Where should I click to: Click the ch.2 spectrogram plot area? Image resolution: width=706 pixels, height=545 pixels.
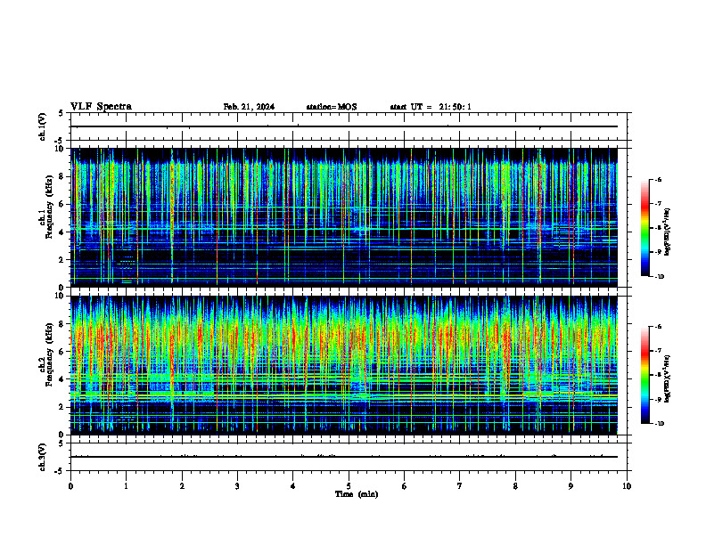point(344,365)
